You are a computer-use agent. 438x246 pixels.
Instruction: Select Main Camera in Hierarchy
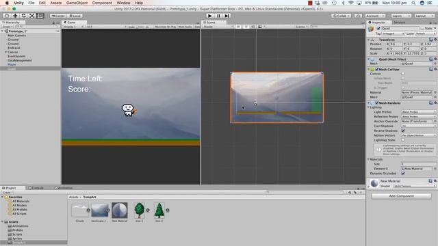16,36
